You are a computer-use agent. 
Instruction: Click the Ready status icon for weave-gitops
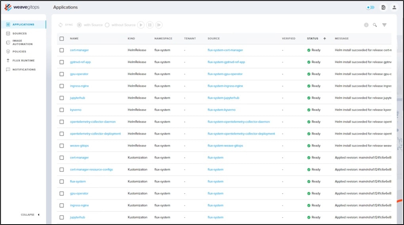pyautogui.click(x=309, y=146)
